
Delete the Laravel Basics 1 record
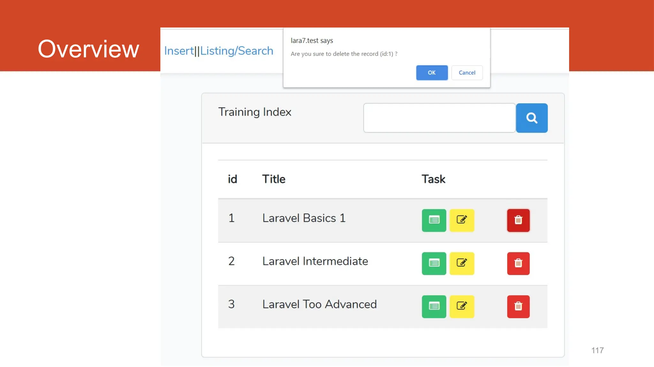click(518, 220)
